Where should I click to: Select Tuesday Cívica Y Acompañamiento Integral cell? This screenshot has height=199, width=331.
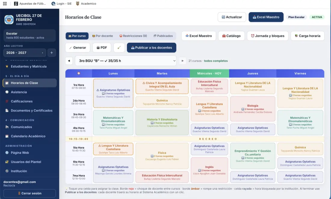click(x=162, y=86)
